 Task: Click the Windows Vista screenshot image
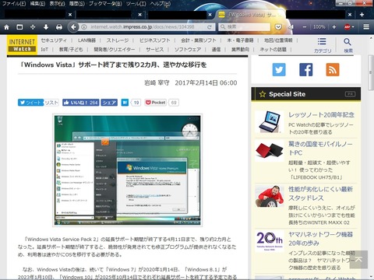(127, 170)
